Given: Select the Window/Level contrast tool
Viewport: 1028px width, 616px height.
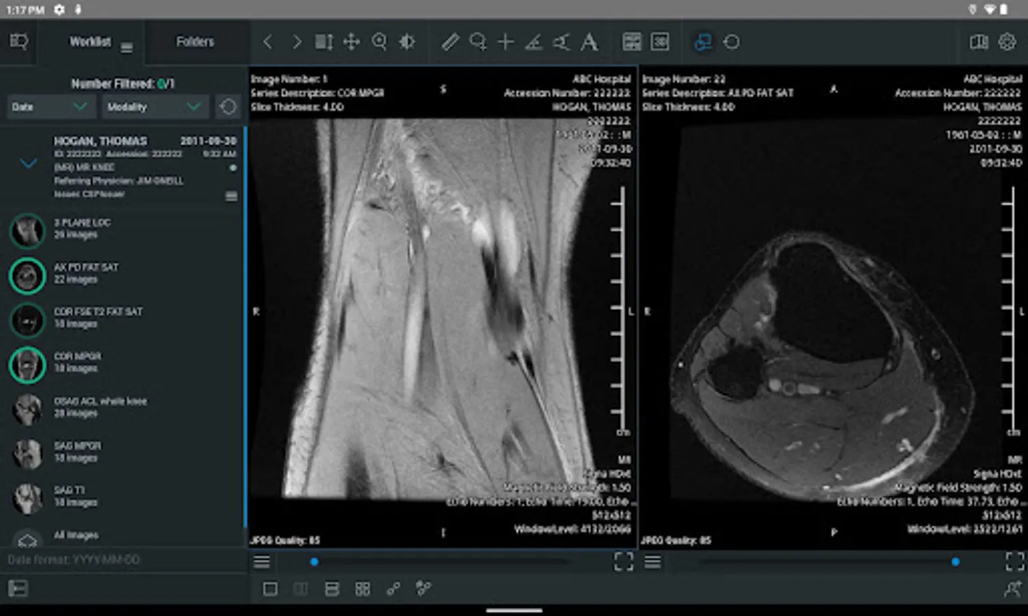Looking at the screenshot, I should pos(407,42).
